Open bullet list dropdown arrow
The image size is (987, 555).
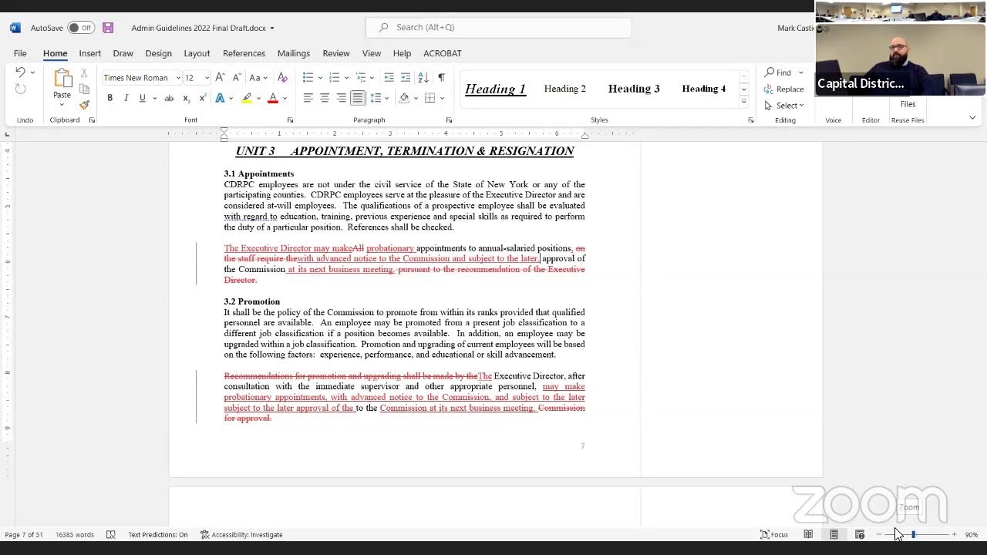tap(320, 77)
